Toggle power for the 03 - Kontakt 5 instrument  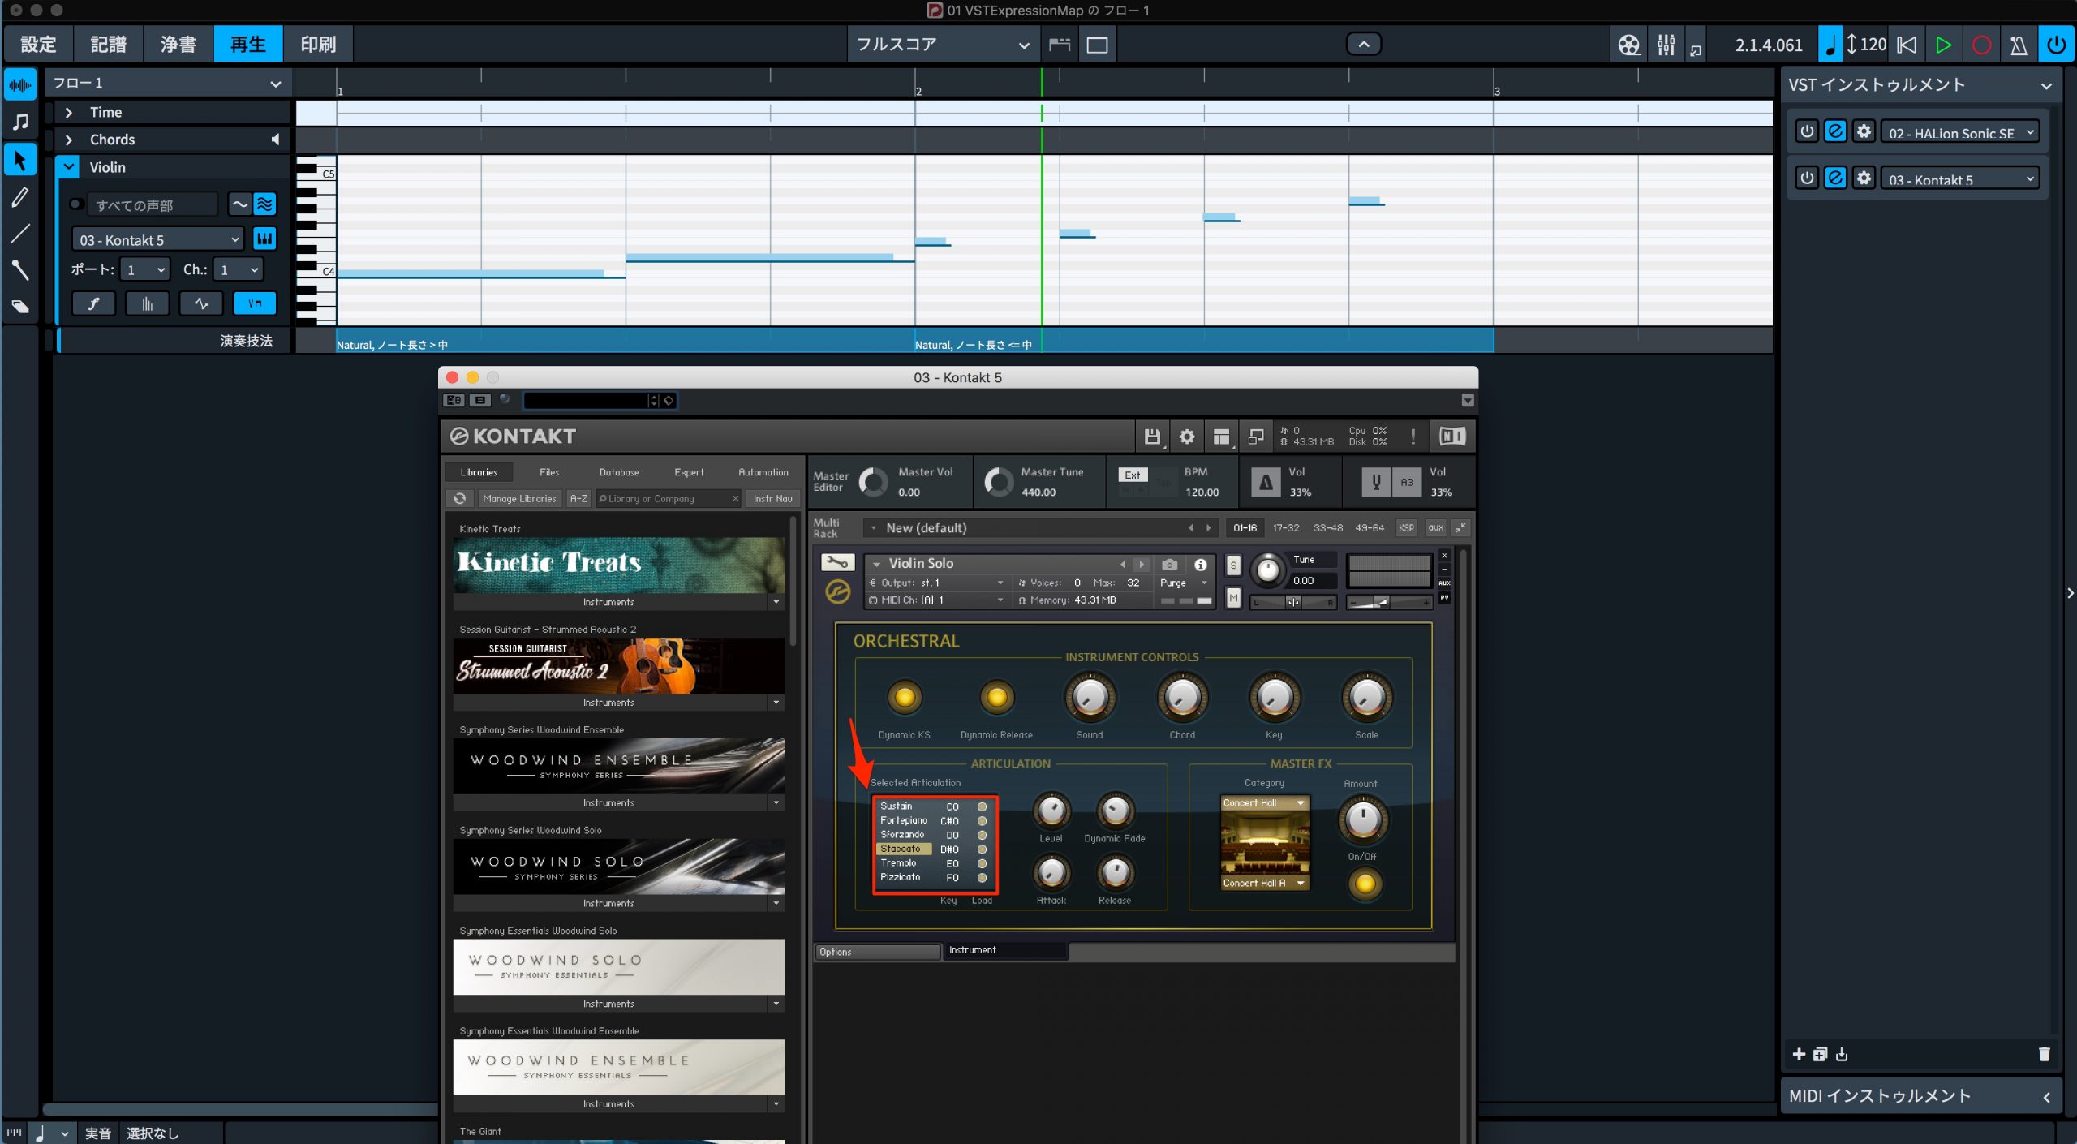click(x=1807, y=178)
